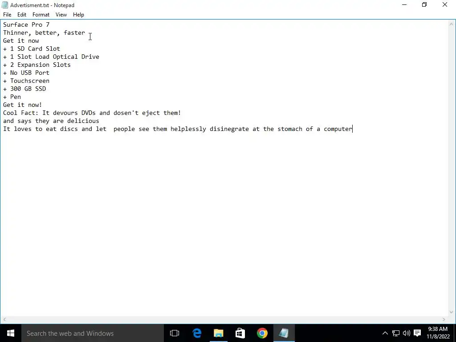Screen dimensions: 456x342
Task: Open the Action Center notifications icon
Action: [x=417, y=333]
